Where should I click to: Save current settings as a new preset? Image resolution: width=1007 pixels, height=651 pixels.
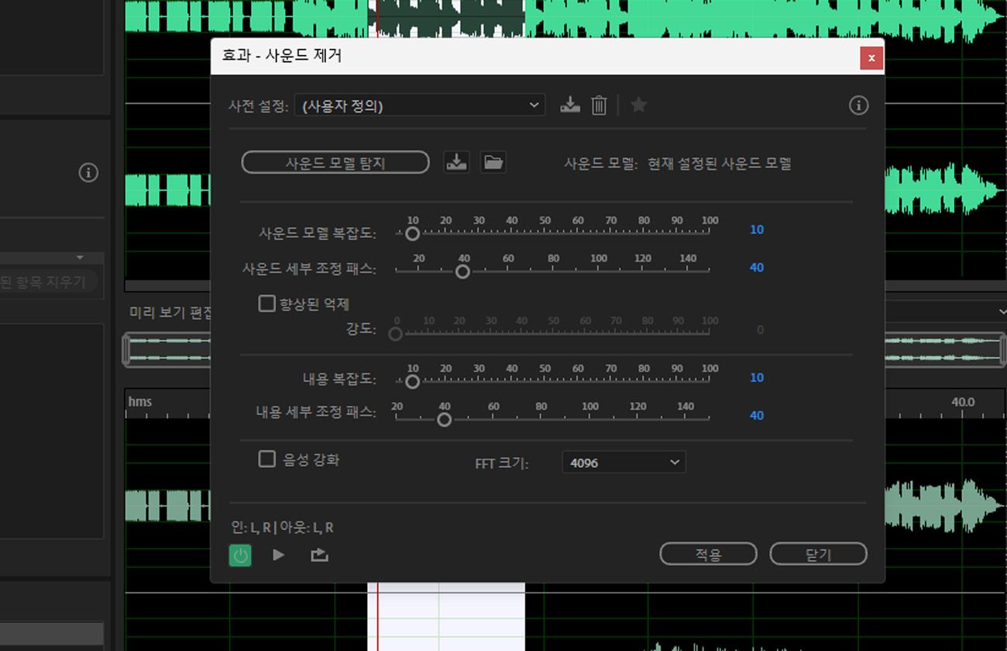tap(570, 105)
